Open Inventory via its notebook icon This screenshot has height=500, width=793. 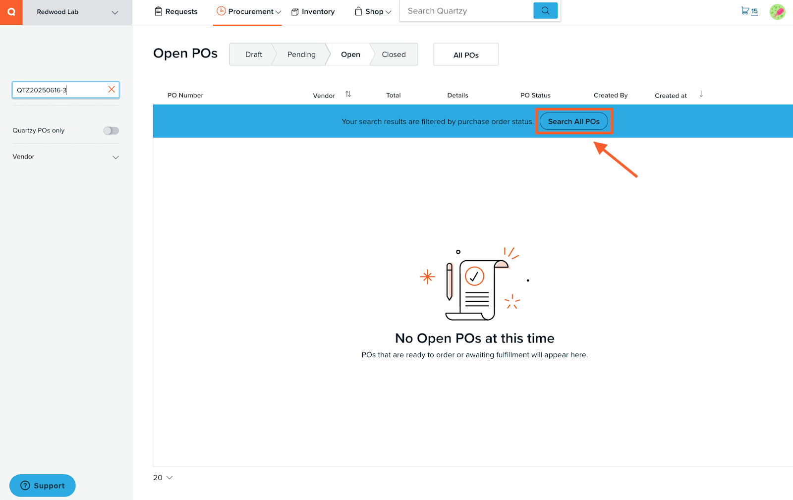coord(294,10)
